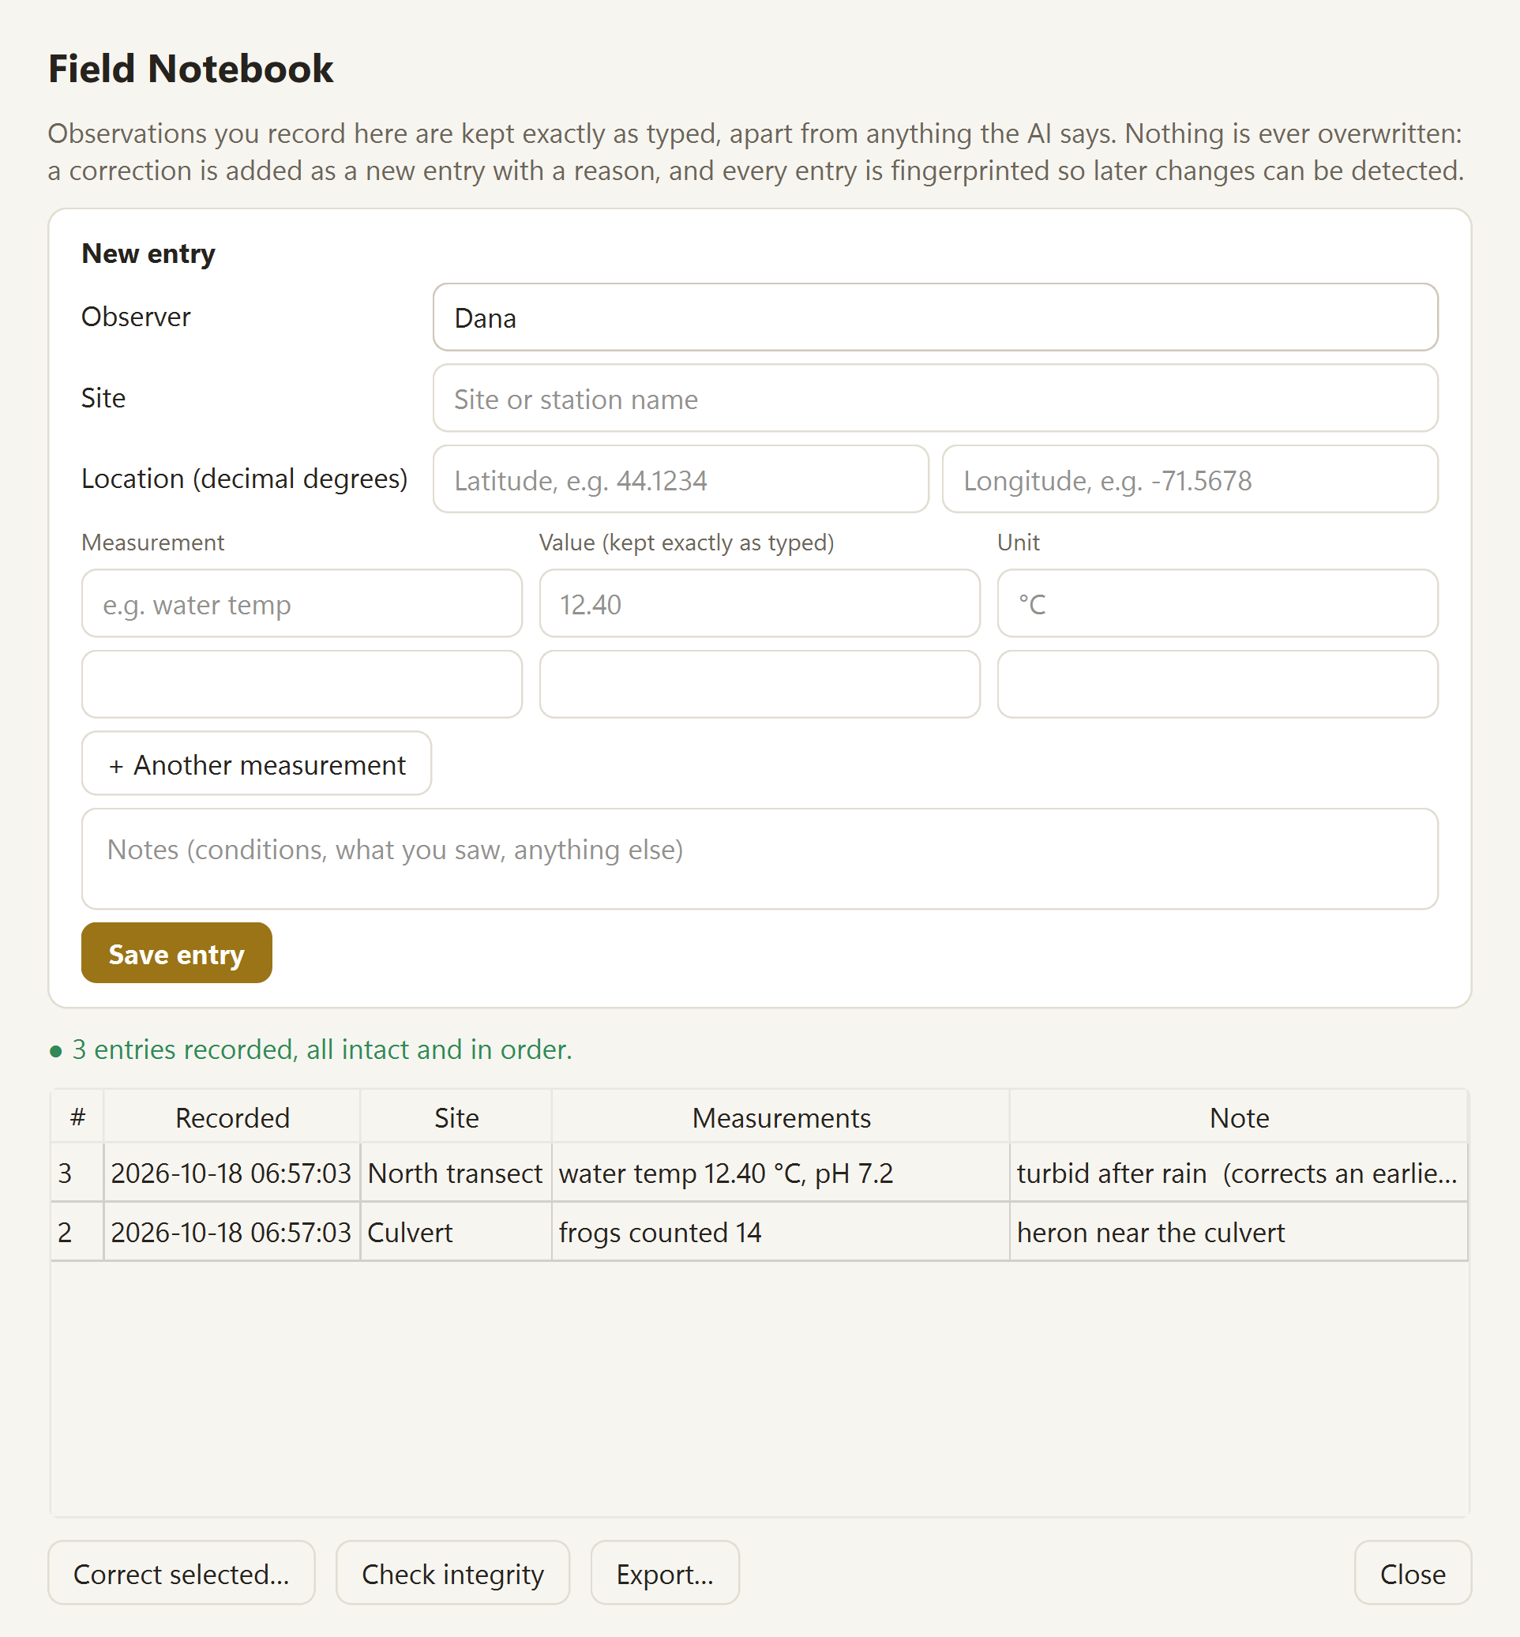The image size is (1520, 1637).
Task: Click into the Notes text area
Action: (x=759, y=859)
